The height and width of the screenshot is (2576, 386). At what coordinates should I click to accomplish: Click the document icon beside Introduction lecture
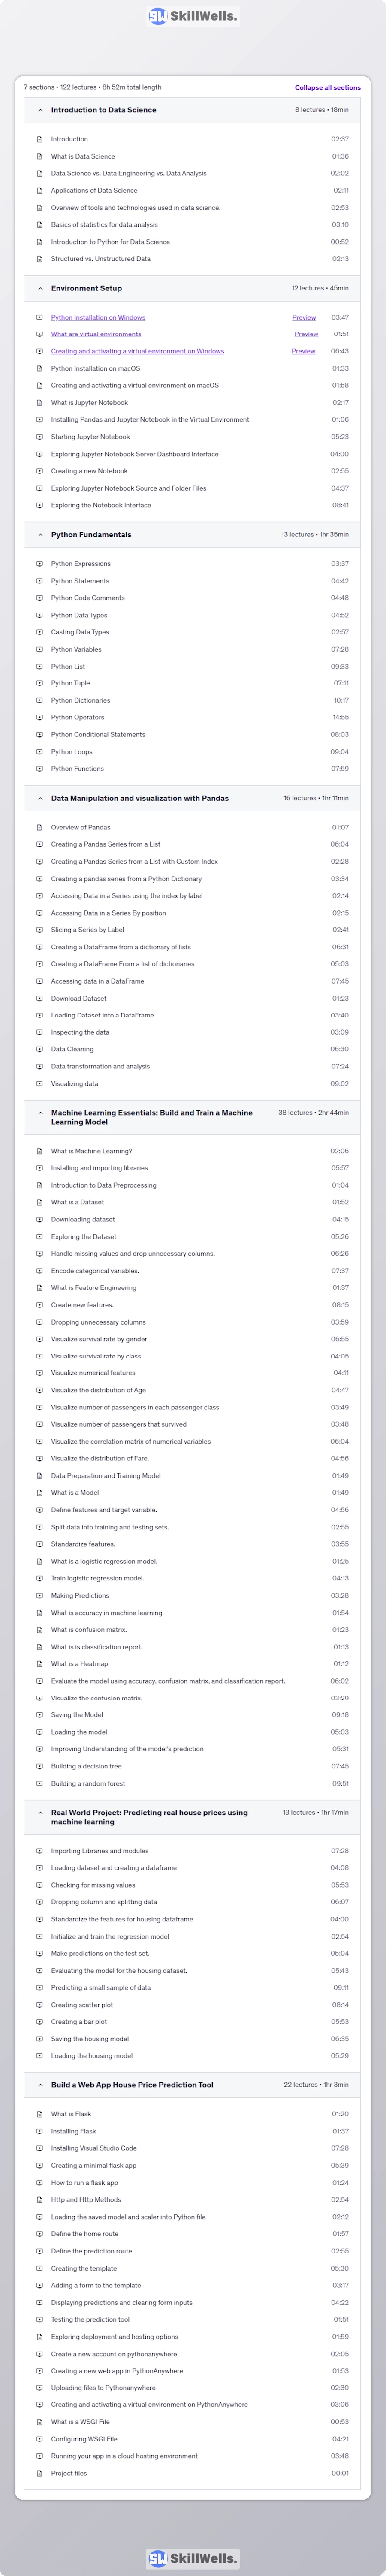40,139
